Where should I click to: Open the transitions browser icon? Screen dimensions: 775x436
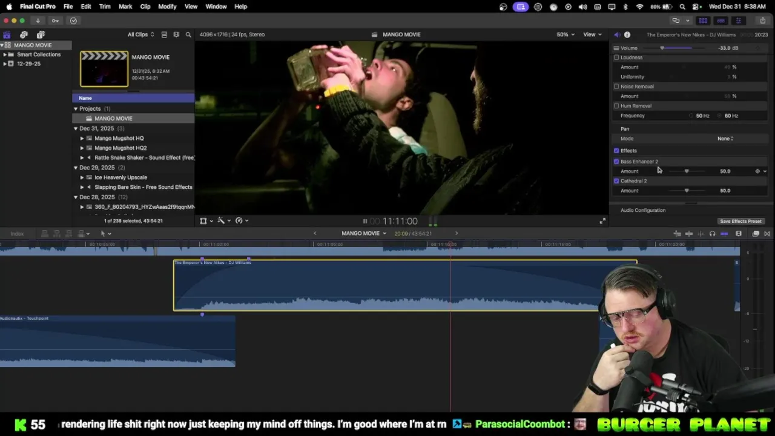(x=767, y=234)
